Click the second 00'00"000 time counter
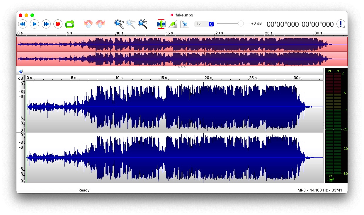This screenshot has height=215, width=364. 318,24
